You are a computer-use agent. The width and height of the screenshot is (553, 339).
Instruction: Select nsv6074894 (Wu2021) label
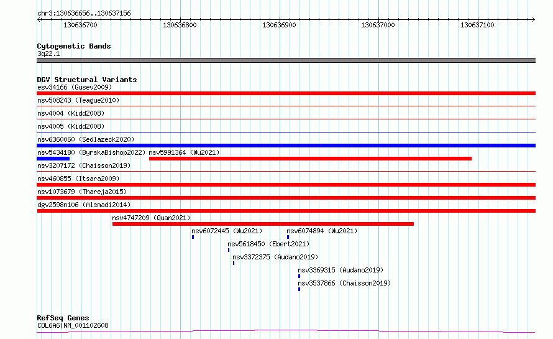pyautogui.click(x=322, y=231)
